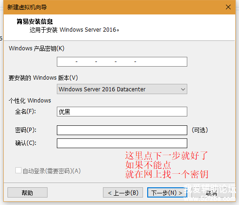Click the '这用于安装 Windows Server 2016' subtitle
Screen dimensions: 239x205
(74, 30)
